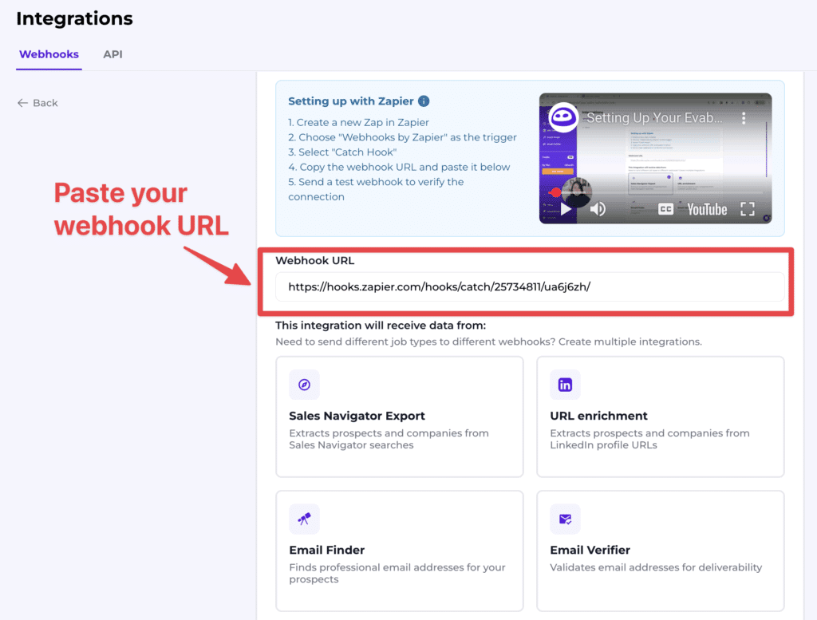
Task: Click the presenter avatar thumbnail in the video
Action: tap(578, 193)
